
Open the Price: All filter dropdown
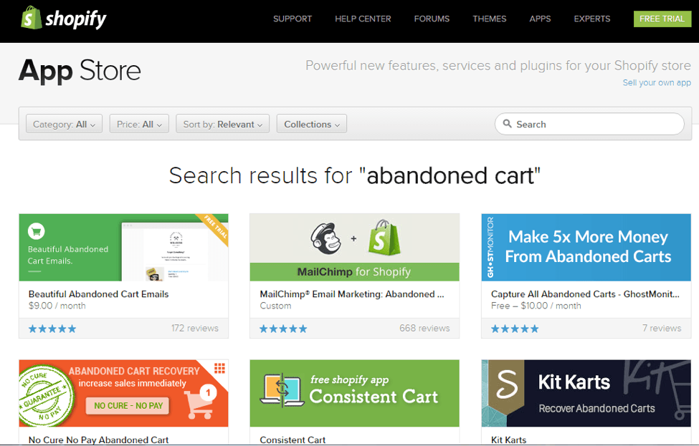point(139,124)
